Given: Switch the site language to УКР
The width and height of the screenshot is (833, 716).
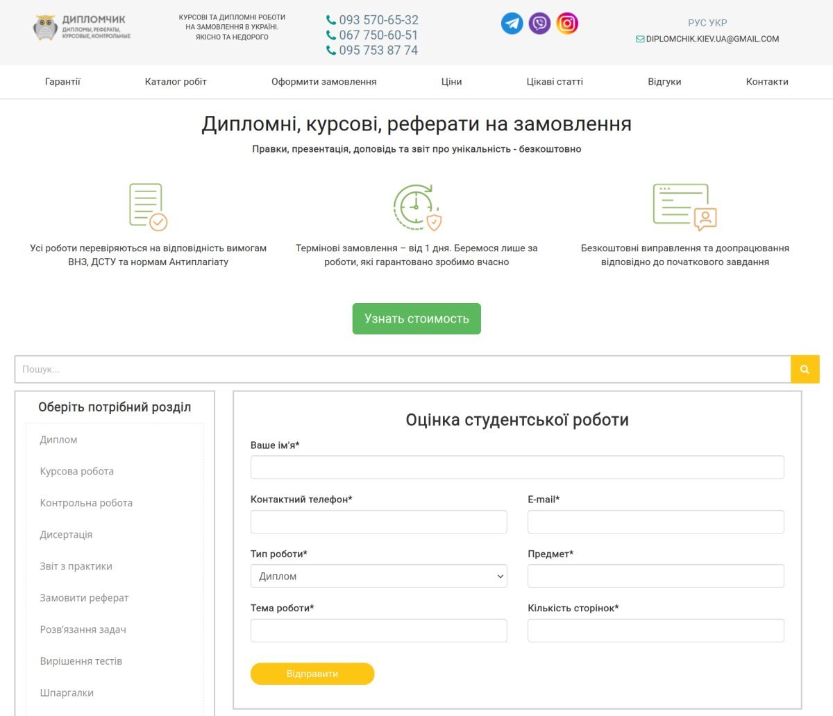Looking at the screenshot, I should point(718,23).
